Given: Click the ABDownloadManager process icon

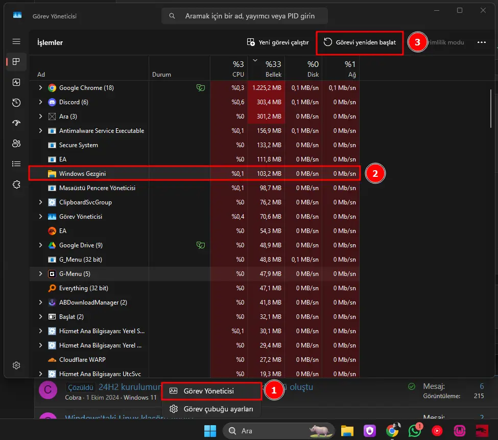Looking at the screenshot, I should click(52, 303).
